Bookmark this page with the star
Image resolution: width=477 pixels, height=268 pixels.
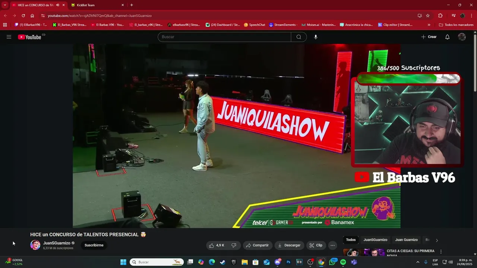tap(428, 16)
